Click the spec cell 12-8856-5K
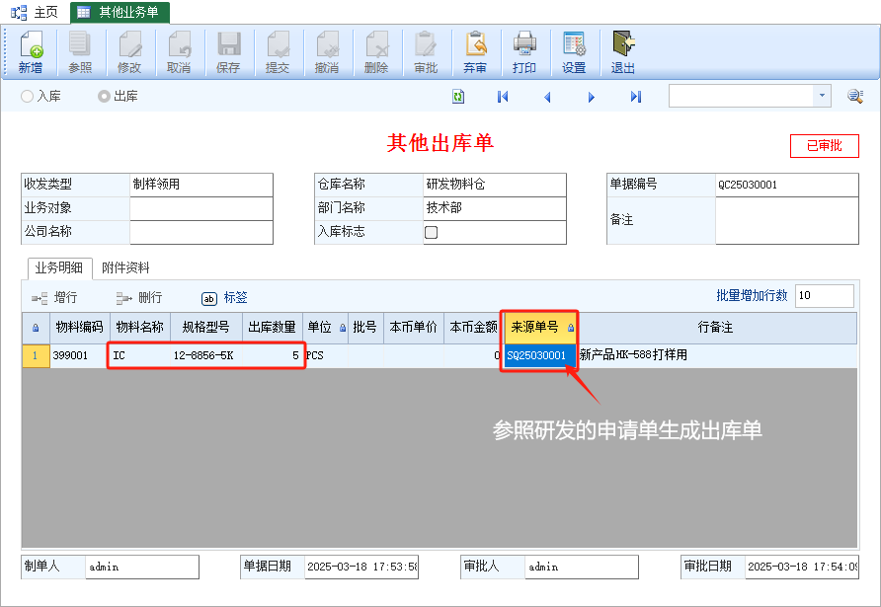881x607 pixels. [x=206, y=355]
